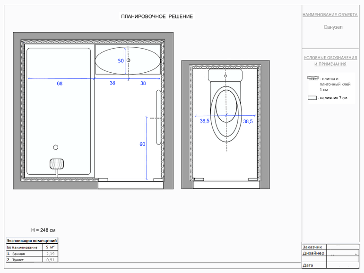Select the toilet bowl seat
This screenshot has height=273, width=364.
(226, 113)
